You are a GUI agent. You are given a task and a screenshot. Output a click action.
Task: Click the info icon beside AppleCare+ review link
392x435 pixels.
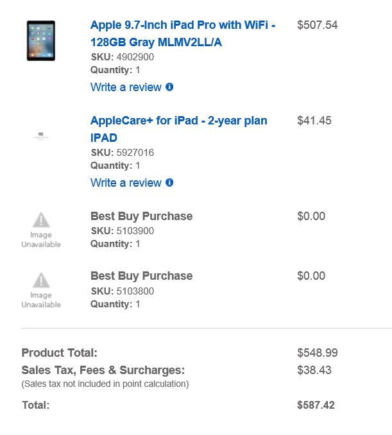pyautogui.click(x=169, y=182)
